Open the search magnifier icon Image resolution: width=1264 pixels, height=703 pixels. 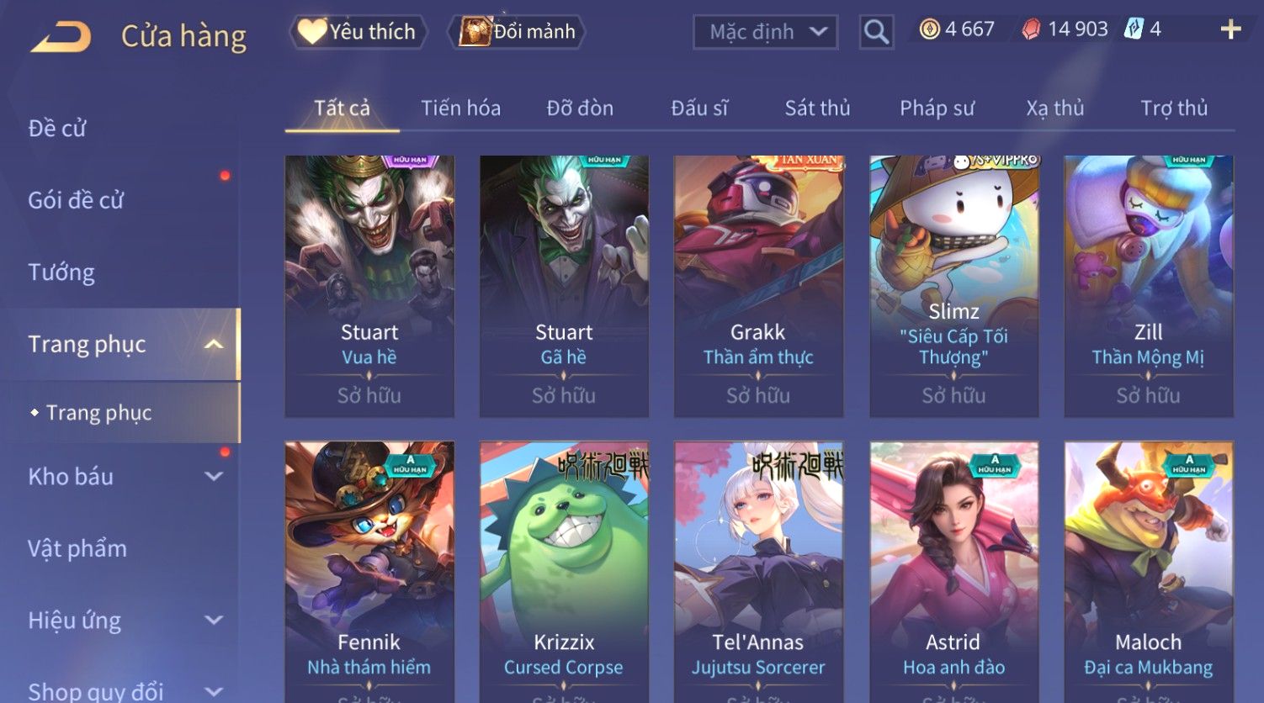(876, 32)
